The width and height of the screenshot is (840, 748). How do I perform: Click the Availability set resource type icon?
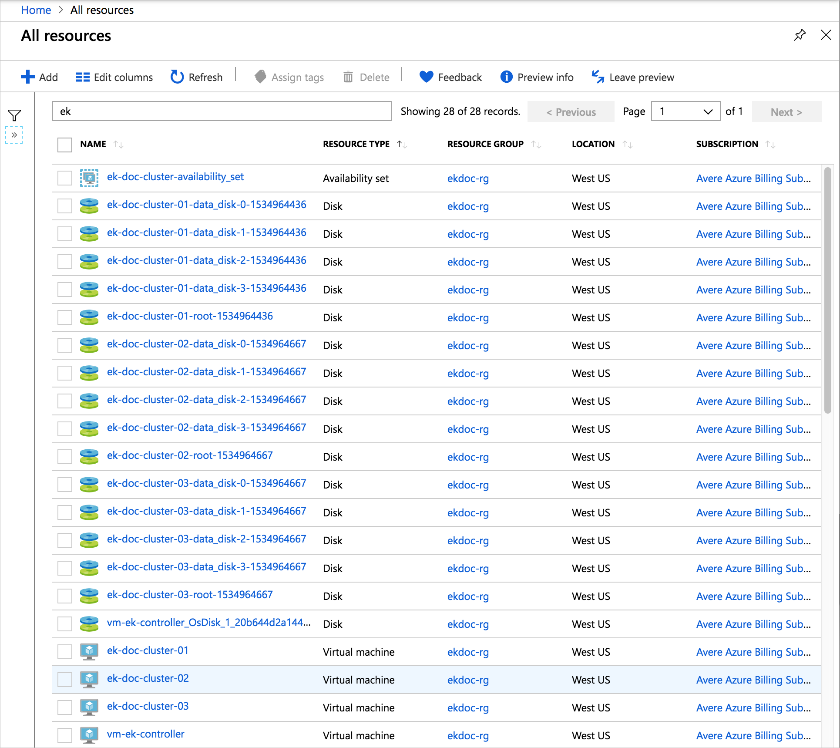tap(88, 177)
